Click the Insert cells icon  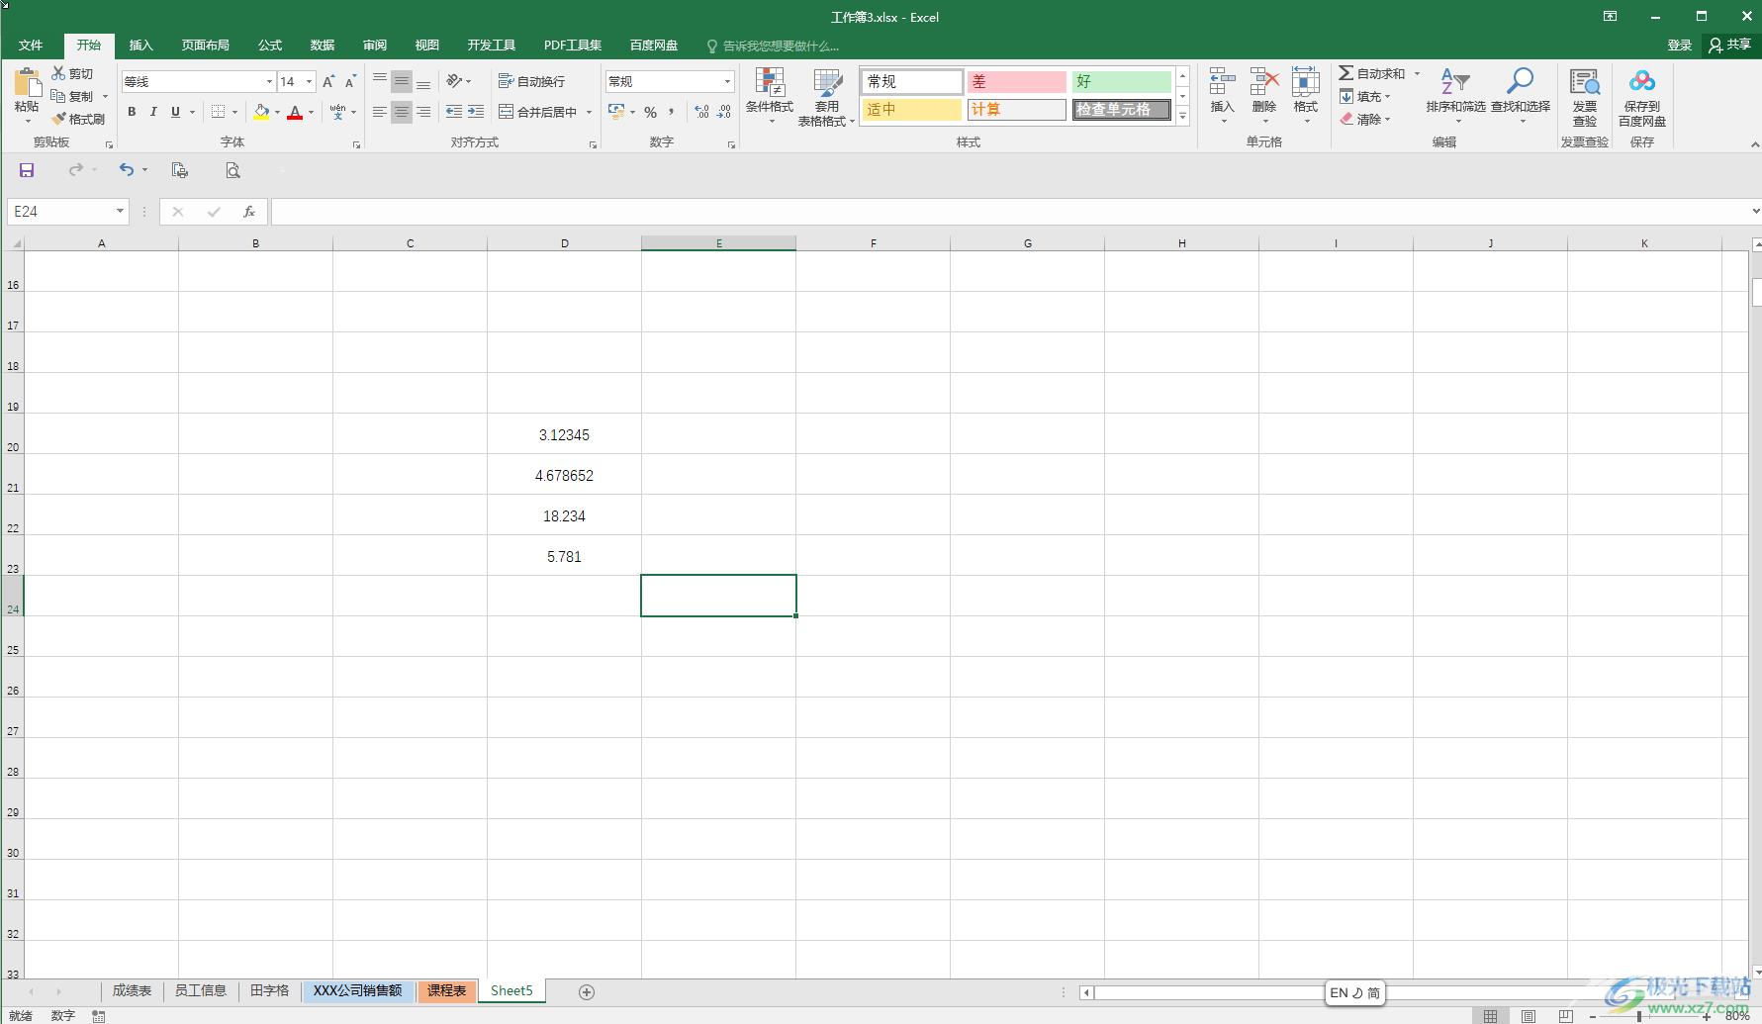[1223, 82]
